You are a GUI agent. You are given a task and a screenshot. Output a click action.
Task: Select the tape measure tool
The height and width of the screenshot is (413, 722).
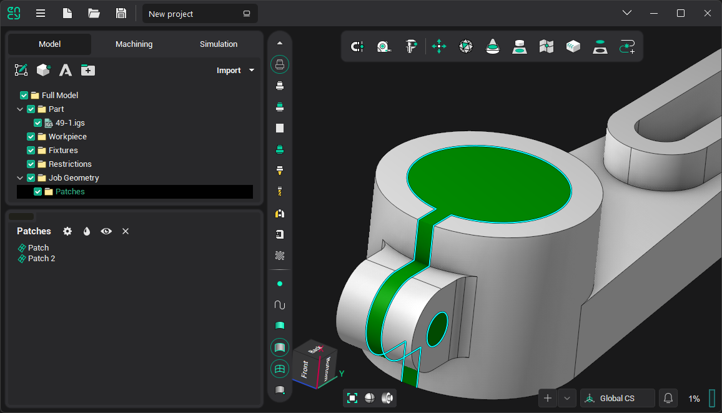[383, 46]
